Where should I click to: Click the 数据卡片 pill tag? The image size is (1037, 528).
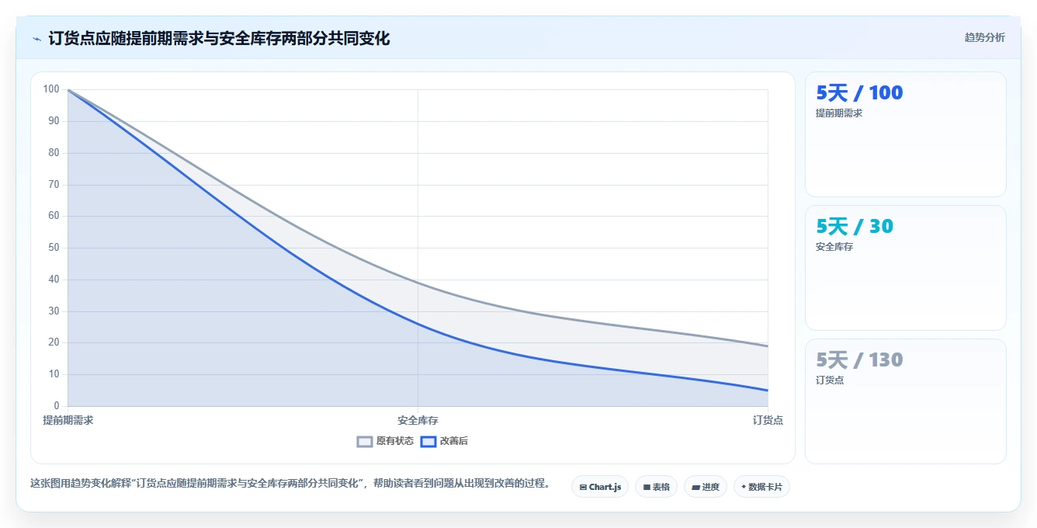(761, 487)
